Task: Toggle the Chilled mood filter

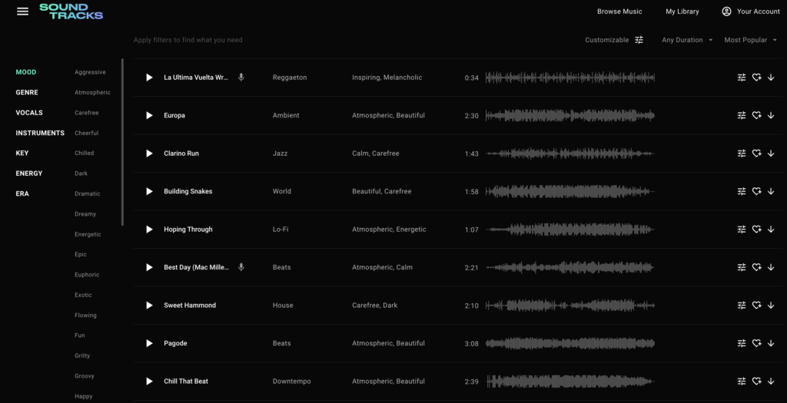Action: tap(85, 154)
